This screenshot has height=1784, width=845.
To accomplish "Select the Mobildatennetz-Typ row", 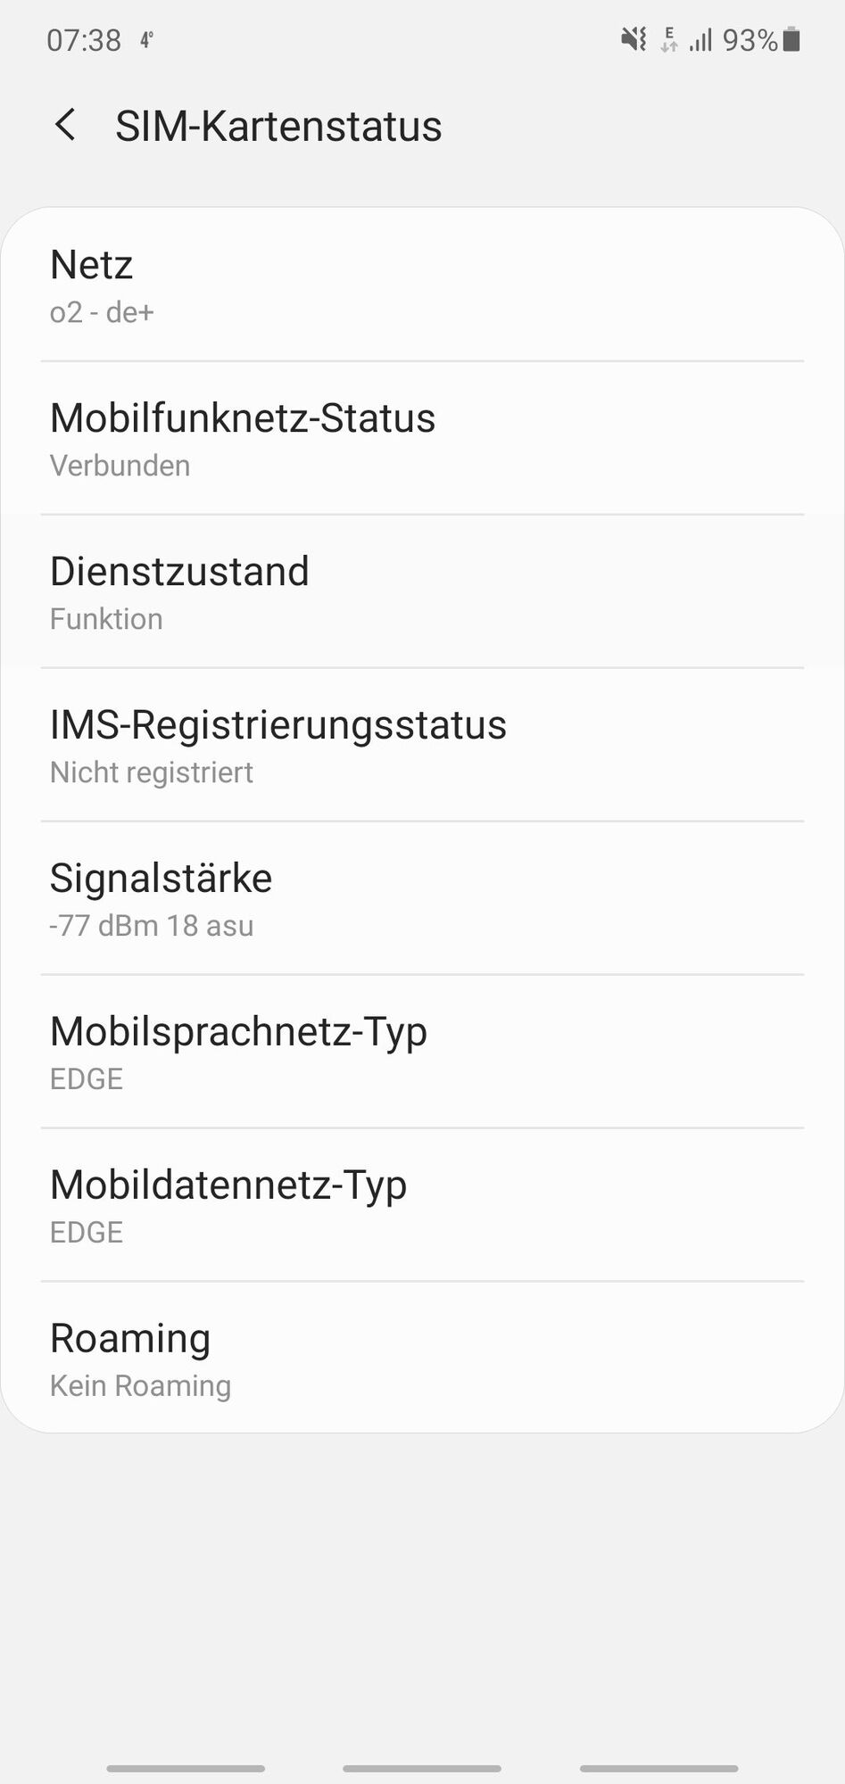I will coord(422,1205).
